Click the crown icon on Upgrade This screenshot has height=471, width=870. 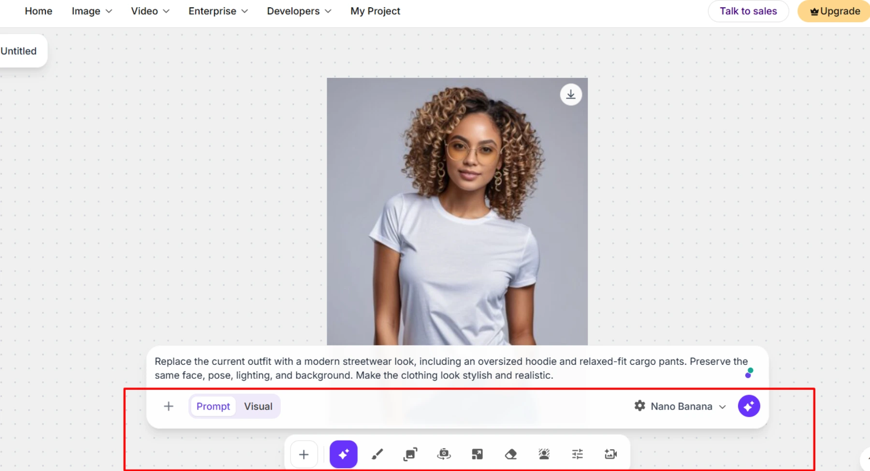tap(814, 12)
